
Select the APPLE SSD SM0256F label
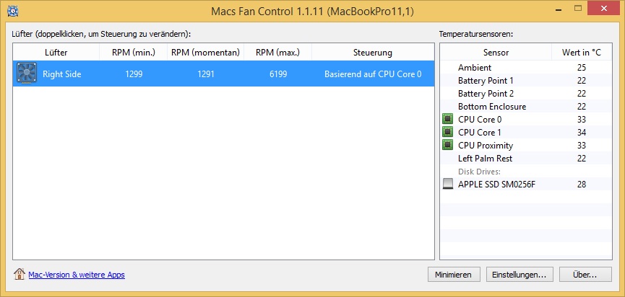pos(496,185)
